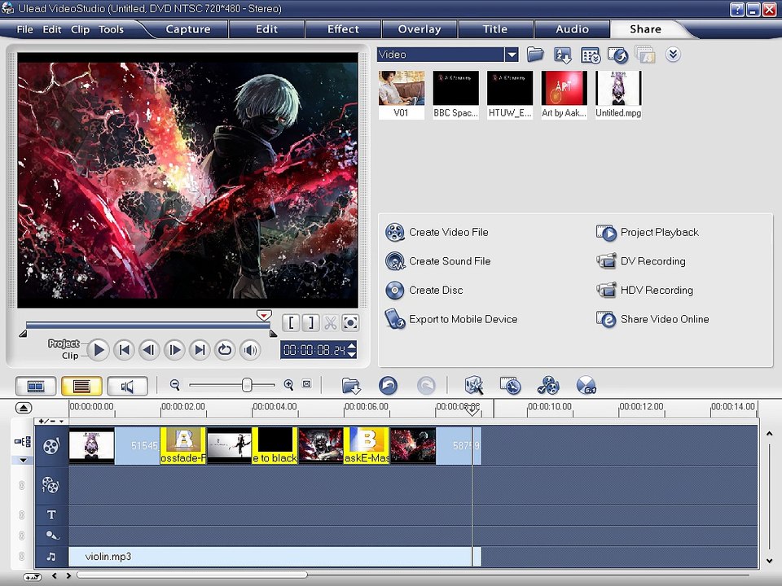Open the Library Manager icon
This screenshot has width=782, height=586.
tap(591, 55)
